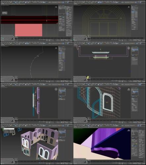Click the ViewCube in the single curved spline viewport
The image size is (146, 165).
pyautogui.click(x=56, y=48)
